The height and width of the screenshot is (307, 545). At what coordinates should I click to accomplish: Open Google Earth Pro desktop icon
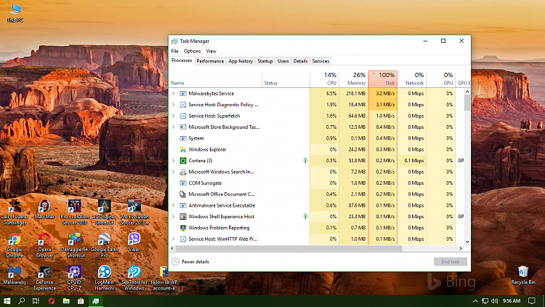point(104,246)
